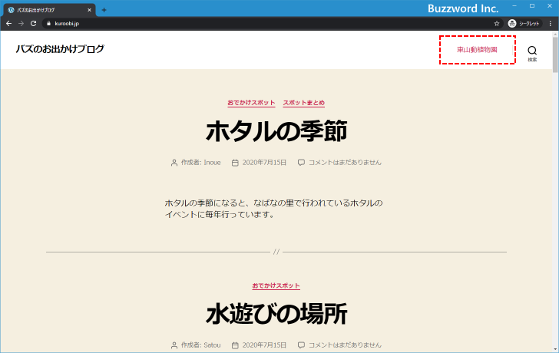This screenshot has width=559, height=353.
Task: Open the 水遊びの場所 post title
Action: (x=276, y=314)
